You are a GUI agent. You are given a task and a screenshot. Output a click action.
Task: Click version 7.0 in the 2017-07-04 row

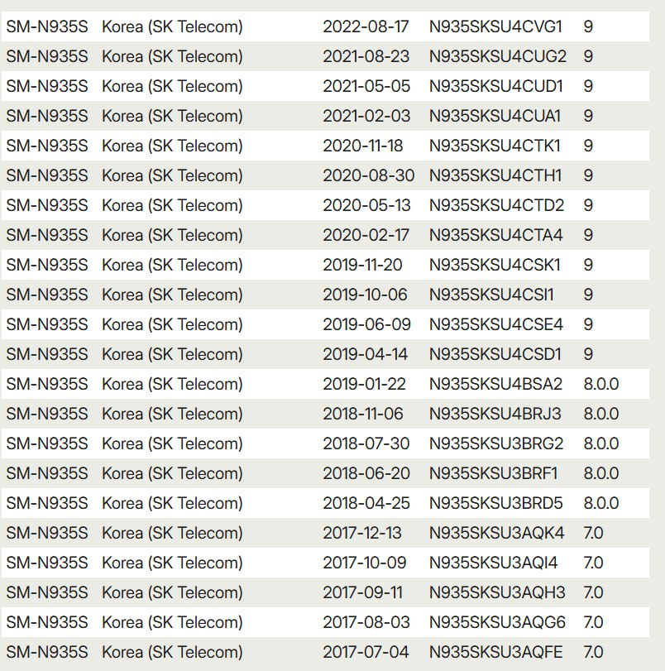(593, 652)
